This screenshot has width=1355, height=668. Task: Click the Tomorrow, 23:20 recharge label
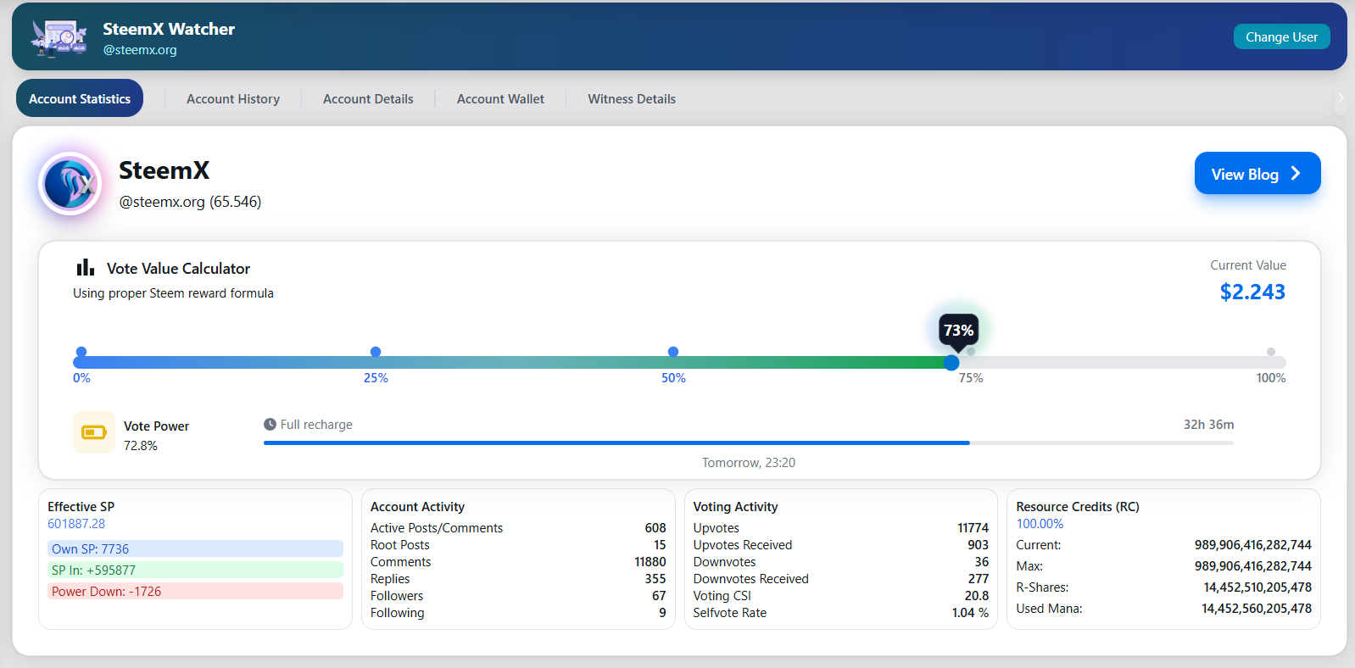pyautogui.click(x=749, y=463)
